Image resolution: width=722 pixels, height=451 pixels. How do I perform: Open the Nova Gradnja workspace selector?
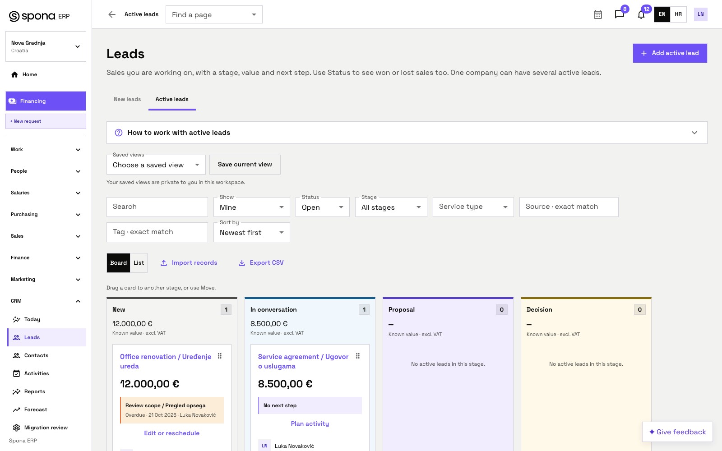[x=46, y=46]
